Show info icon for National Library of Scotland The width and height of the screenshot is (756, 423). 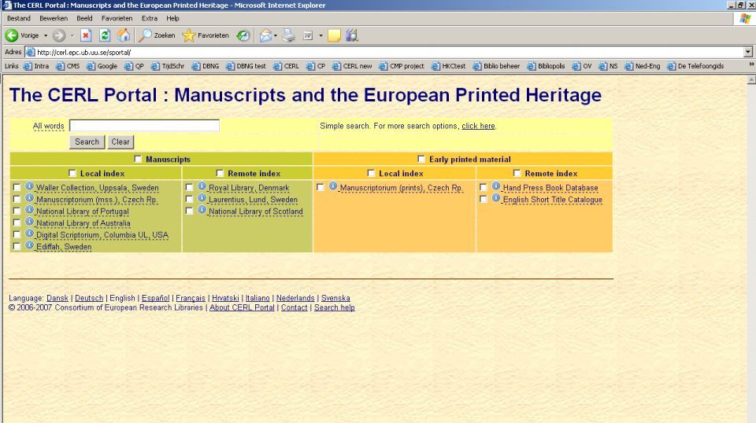point(202,209)
